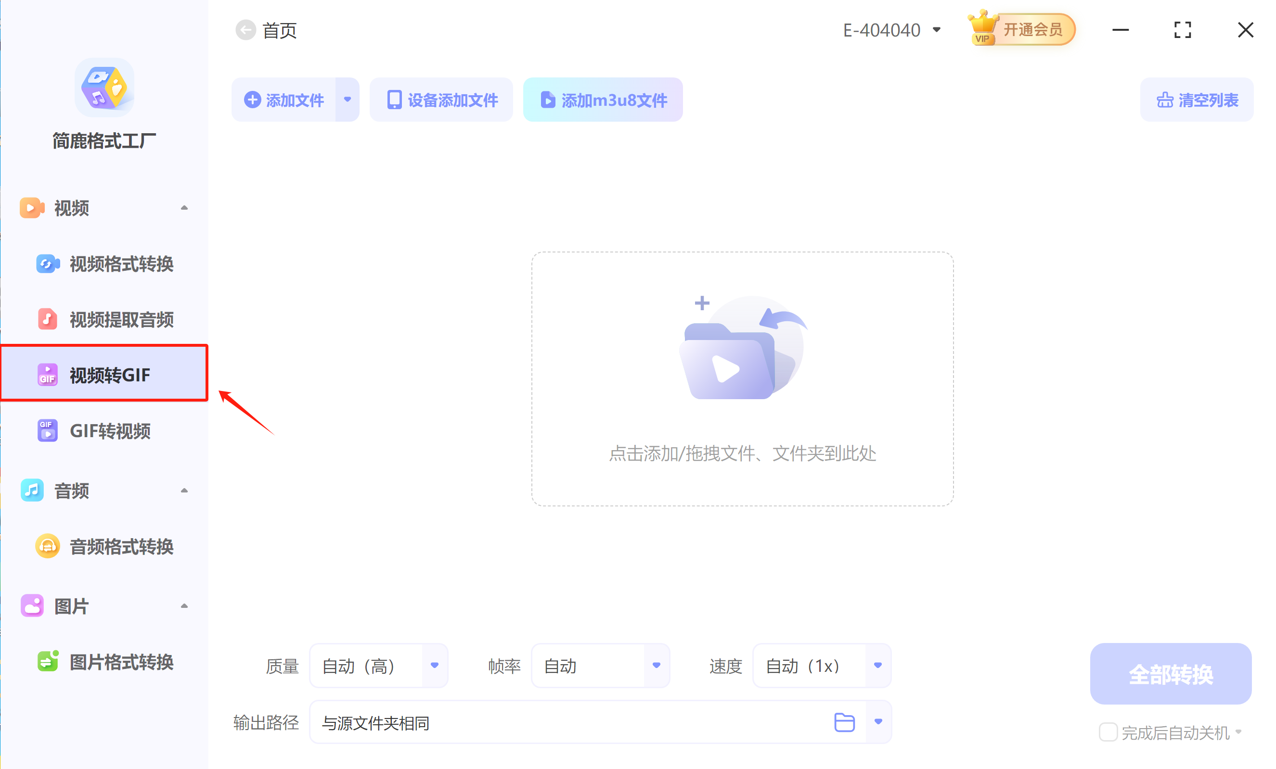Click the 全部转换 convert button
The height and width of the screenshot is (769, 1276).
[1171, 674]
